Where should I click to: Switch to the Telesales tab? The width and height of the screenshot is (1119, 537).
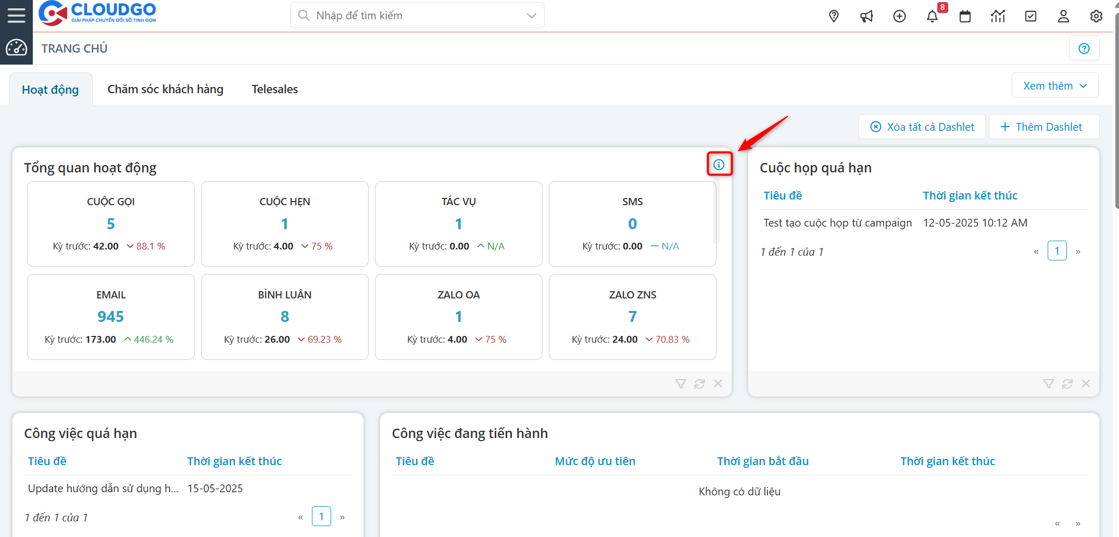tap(274, 90)
